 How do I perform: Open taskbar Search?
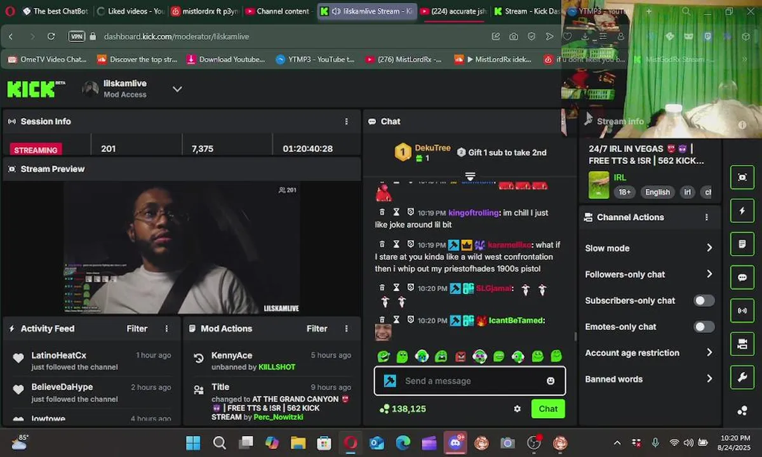219,442
